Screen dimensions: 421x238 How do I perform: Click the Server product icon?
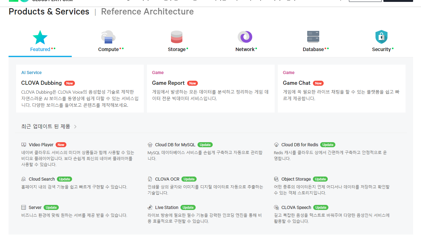[x=24, y=207]
